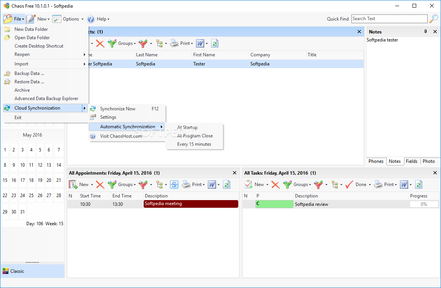
Task: Click the Options checklist icon
Action: 56,19
